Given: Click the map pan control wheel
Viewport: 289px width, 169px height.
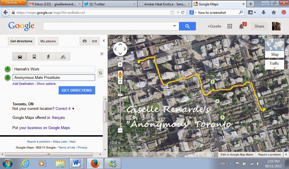Looking at the screenshot, I should [120, 49].
